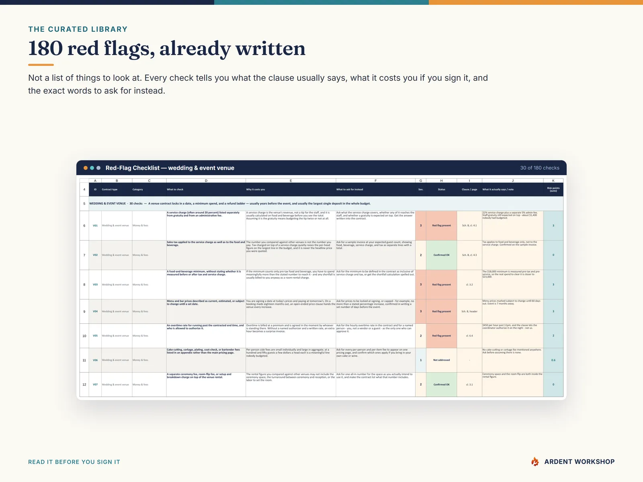Viewport: 643px width, 482px height.
Task: Select the V01 ID cell
Action: tap(95, 226)
